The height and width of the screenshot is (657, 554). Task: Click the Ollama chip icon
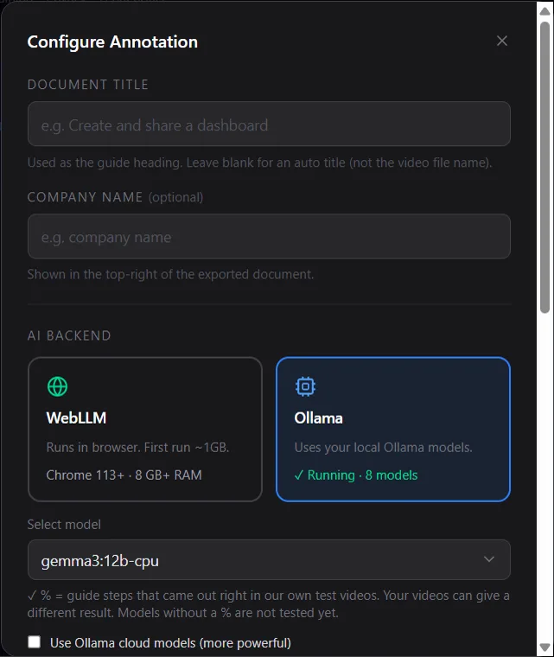[305, 386]
